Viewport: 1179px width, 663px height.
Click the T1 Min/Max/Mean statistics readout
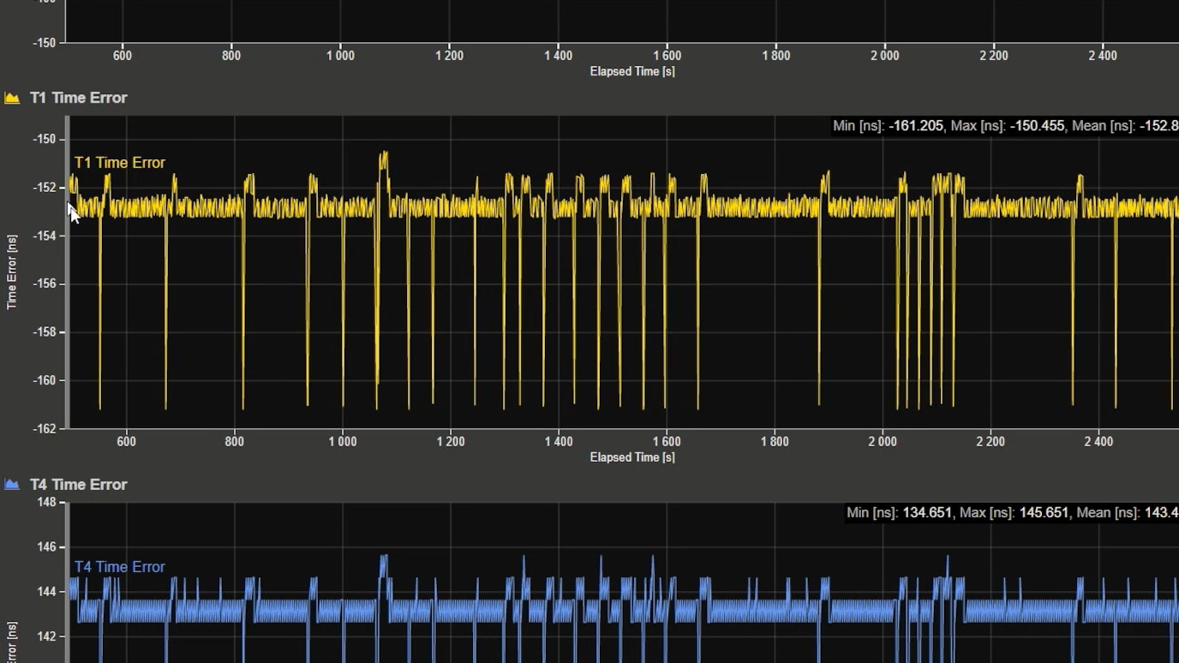(x=1004, y=126)
